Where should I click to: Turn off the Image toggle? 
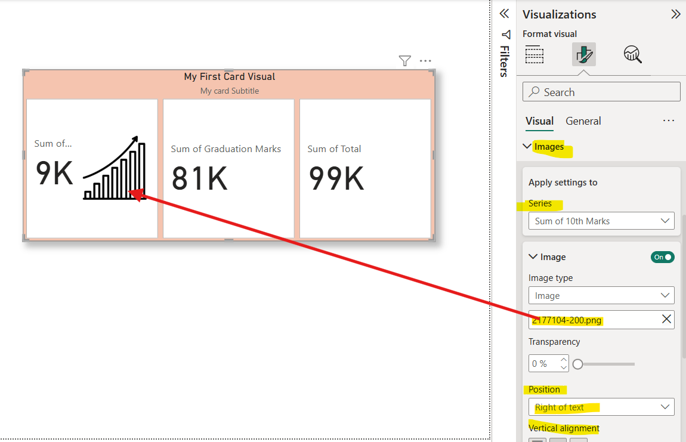pyautogui.click(x=662, y=256)
